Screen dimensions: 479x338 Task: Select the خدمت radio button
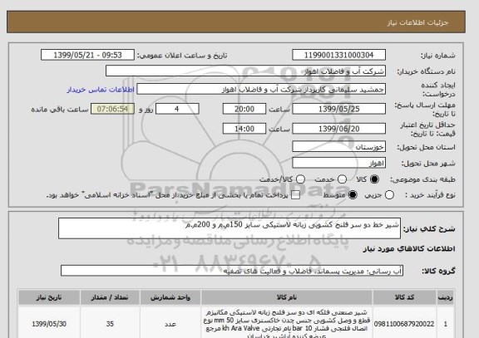(x=342, y=179)
